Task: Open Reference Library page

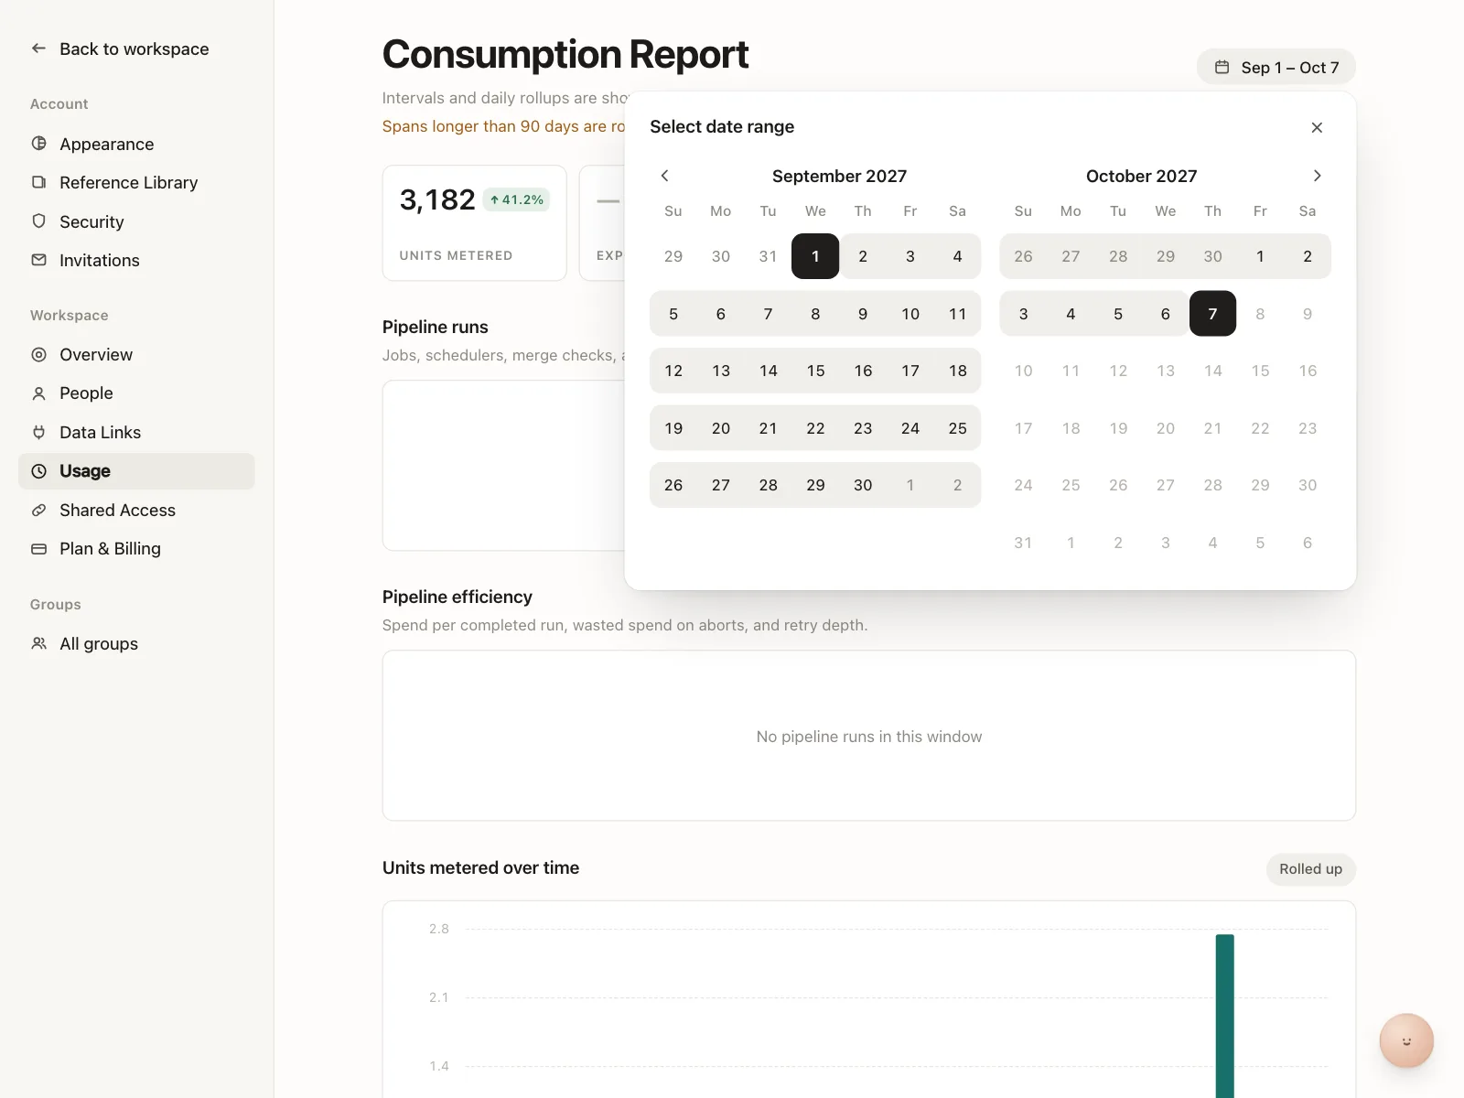Action: point(137,182)
